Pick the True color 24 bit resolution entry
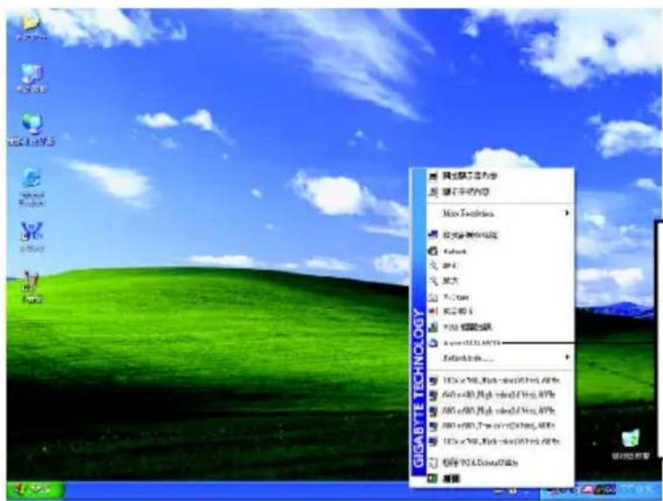Viewport: 663px width, 501px height. [500, 426]
